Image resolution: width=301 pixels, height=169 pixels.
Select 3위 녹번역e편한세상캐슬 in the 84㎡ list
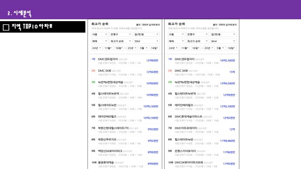click(x=202, y=84)
